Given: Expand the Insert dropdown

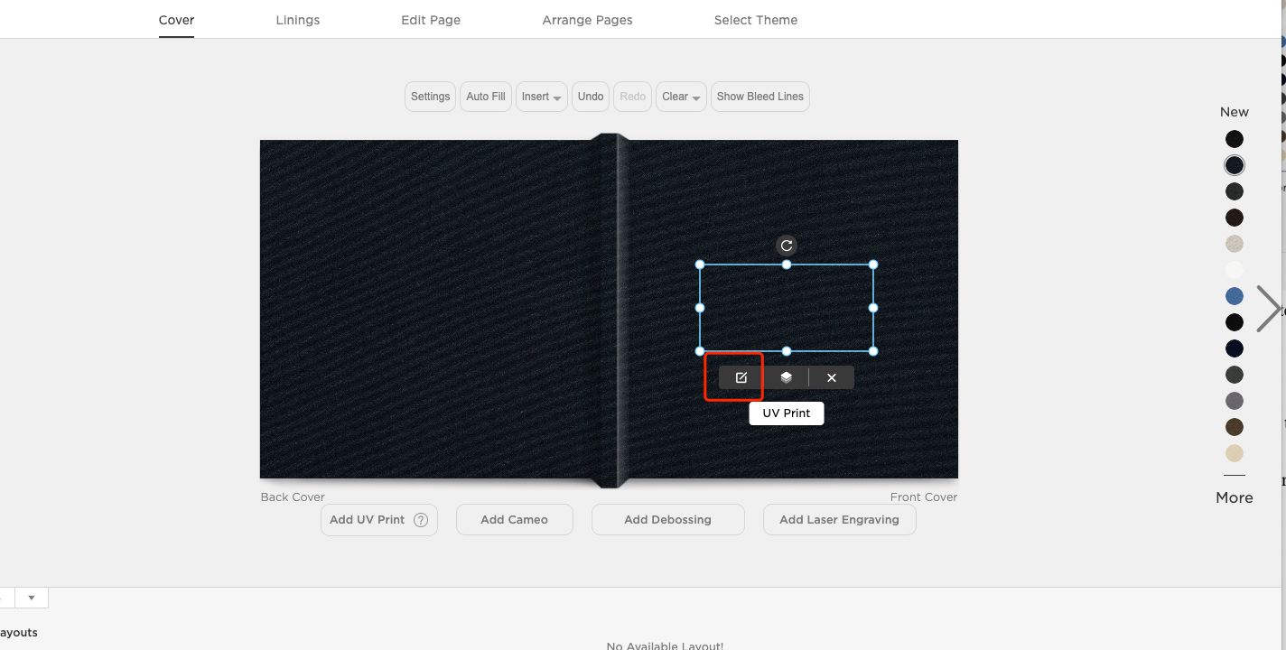Looking at the screenshot, I should point(542,97).
